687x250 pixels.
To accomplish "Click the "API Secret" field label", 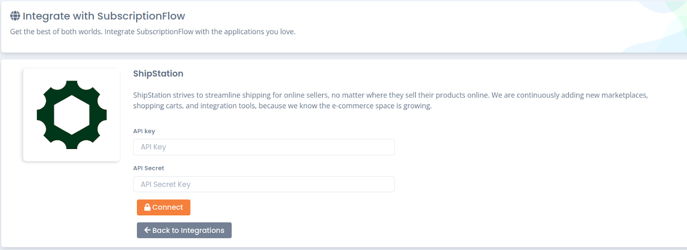I will pyautogui.click(x=149, y=168).
